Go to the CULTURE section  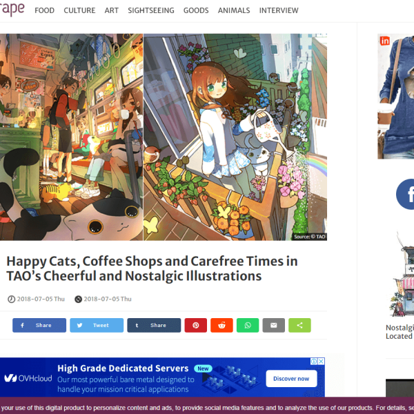[79, 10]
